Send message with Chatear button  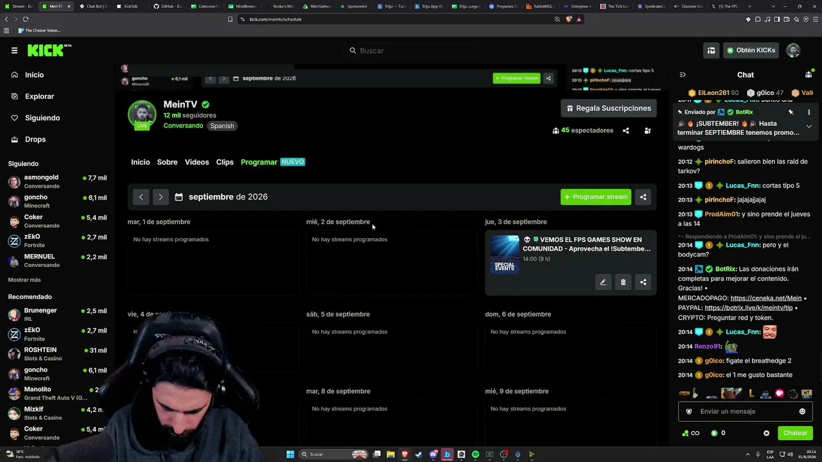coord(795,433)
